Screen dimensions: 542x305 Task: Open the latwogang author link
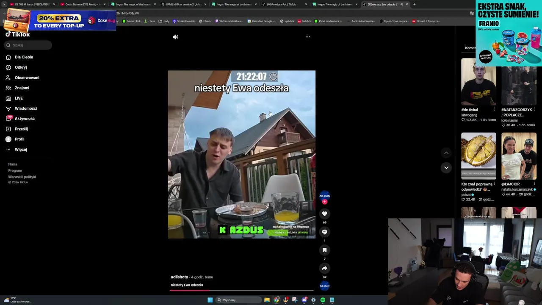click(x=469, y=115)
